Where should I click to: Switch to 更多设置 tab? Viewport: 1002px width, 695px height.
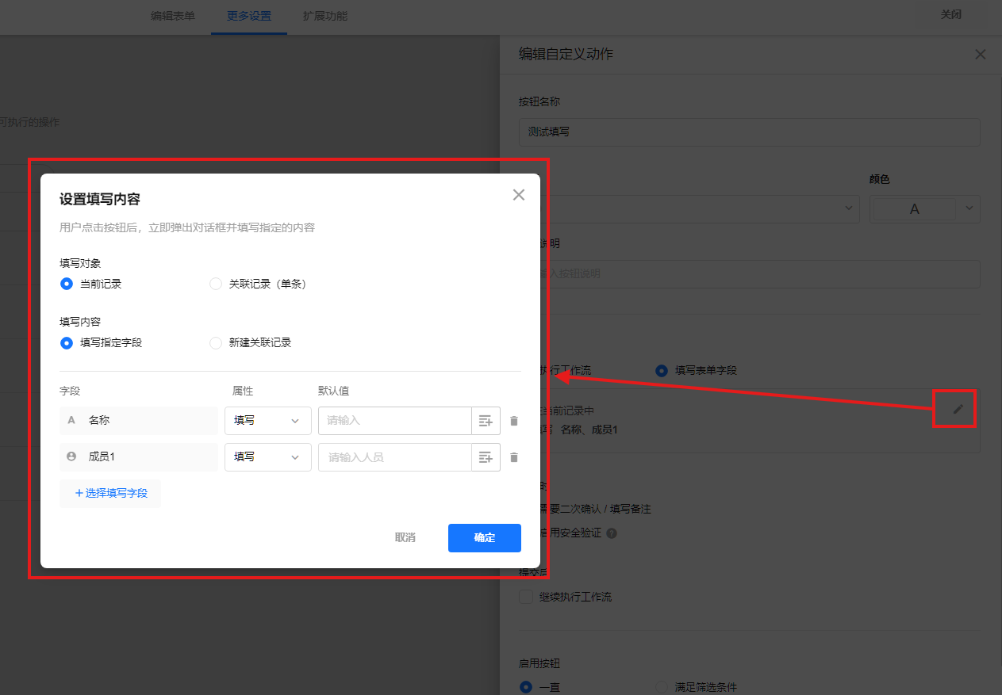click(x=249, y=16)
